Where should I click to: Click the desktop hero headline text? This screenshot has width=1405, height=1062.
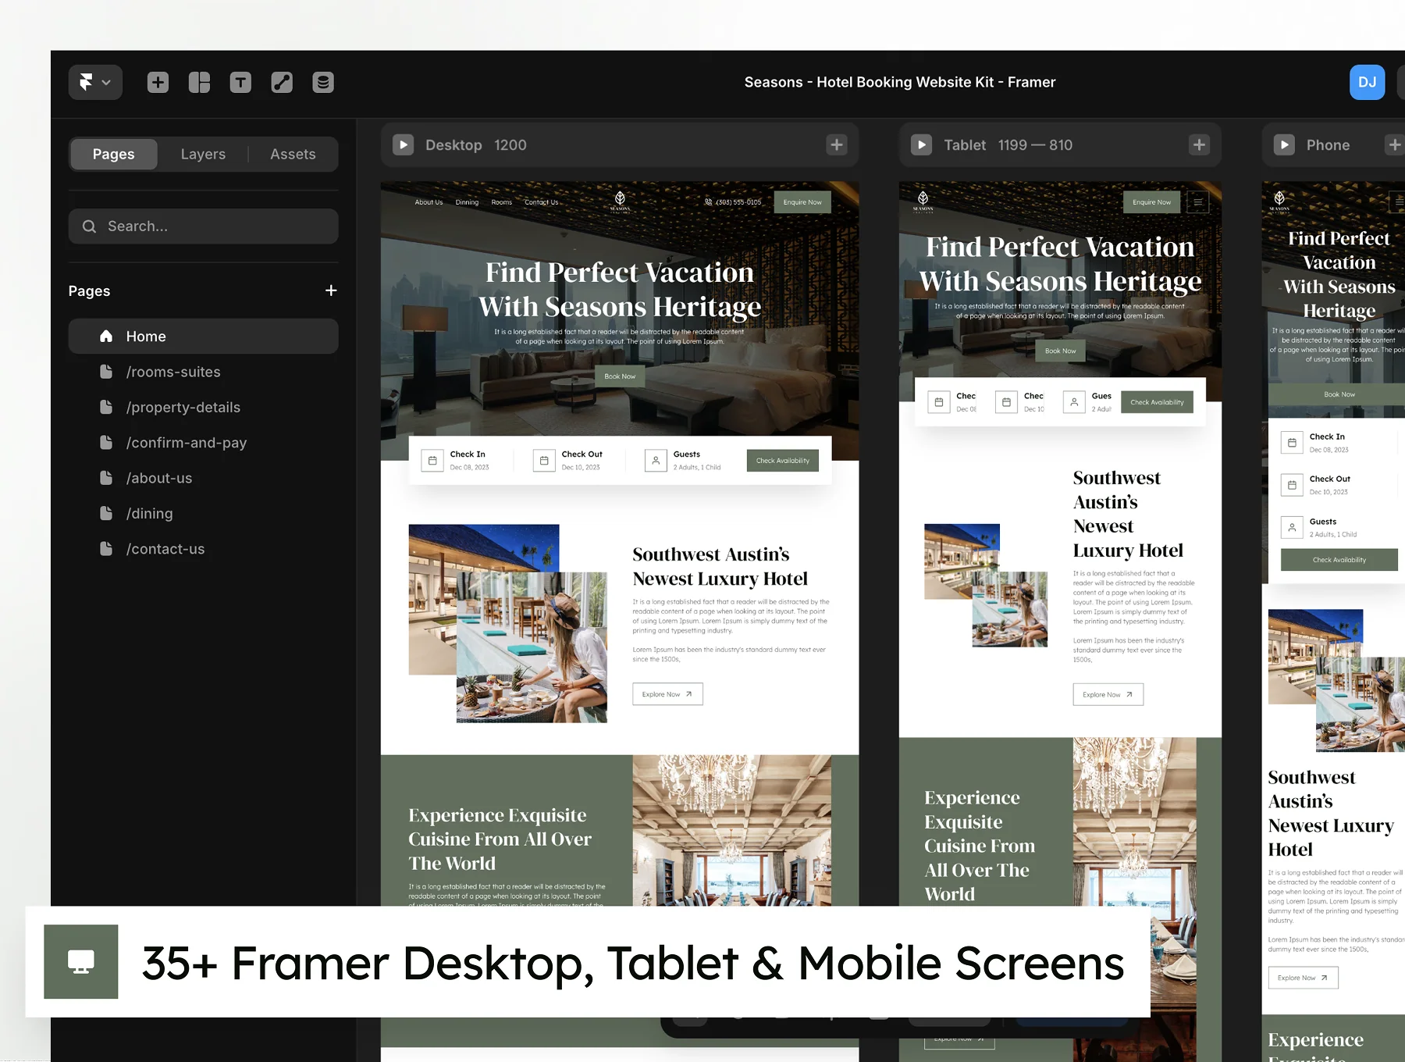[620, 289]
